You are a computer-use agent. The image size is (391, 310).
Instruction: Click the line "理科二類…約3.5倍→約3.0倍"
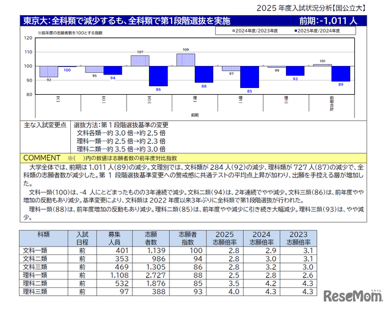[x=121, y=149]
